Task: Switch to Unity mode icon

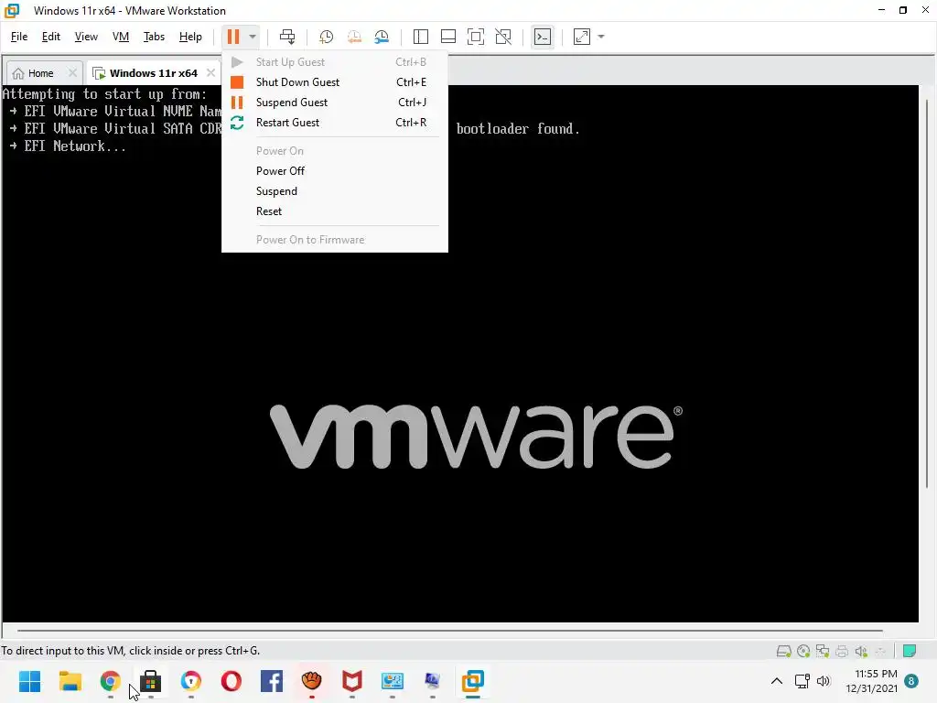Action: [503, 37]
